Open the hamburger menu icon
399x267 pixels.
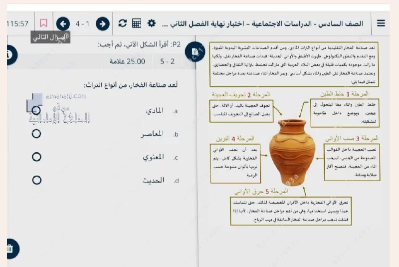coord(381,23)
